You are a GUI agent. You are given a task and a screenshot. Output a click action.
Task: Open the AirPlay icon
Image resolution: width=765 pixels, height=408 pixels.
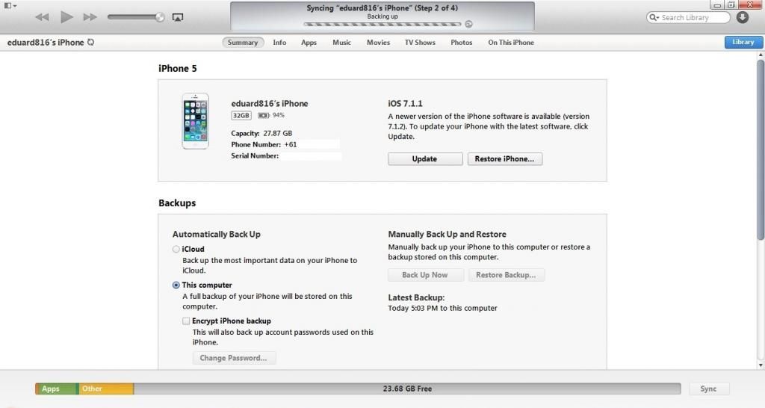click(178, 17)
